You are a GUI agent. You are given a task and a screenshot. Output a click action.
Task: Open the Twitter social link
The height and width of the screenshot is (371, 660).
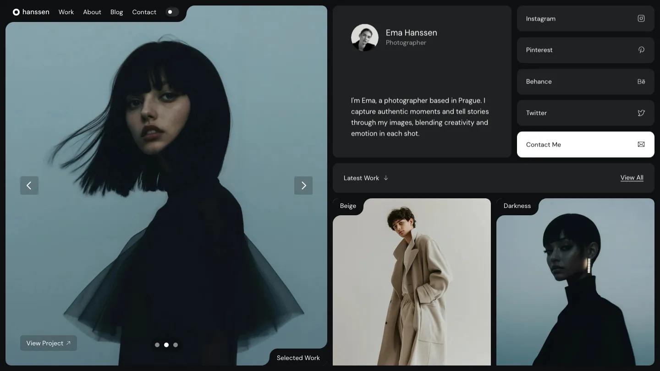pos(586,113)
